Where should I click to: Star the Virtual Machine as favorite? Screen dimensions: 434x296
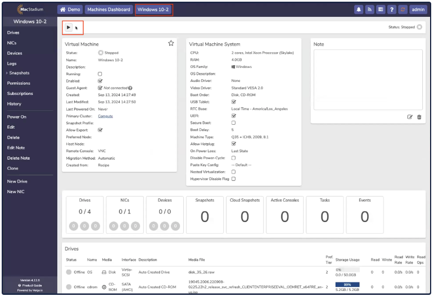pyautogui.click(x=171, y=43)
